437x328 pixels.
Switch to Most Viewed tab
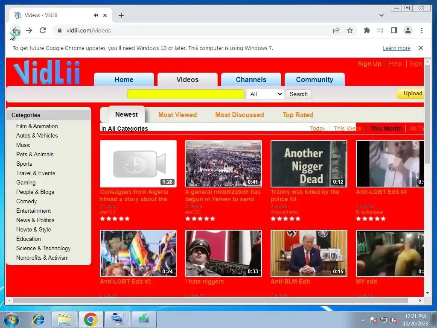(x=177, y=114)
